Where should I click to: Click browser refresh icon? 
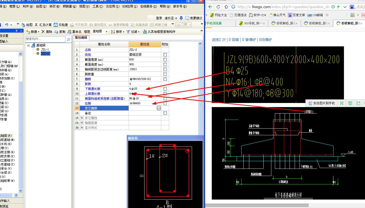[218, 7]
